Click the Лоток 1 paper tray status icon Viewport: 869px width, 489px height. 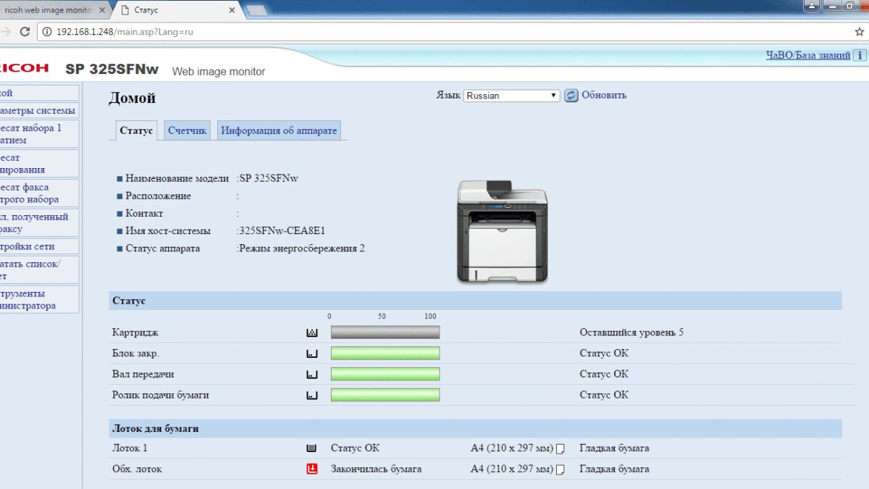coord(312,448)
